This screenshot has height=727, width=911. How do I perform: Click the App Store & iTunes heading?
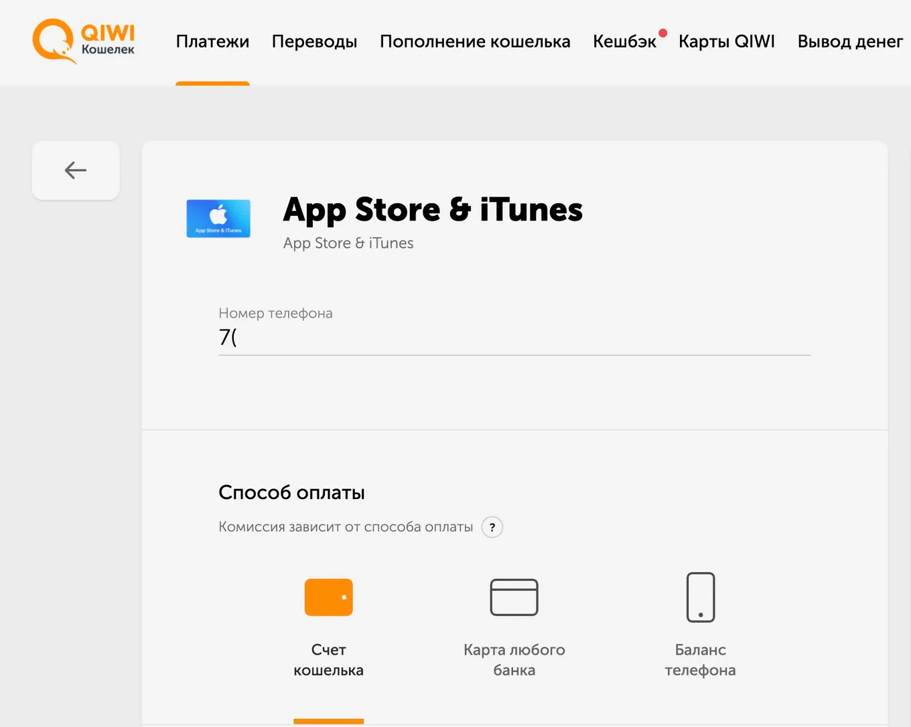tap(433, 210)
